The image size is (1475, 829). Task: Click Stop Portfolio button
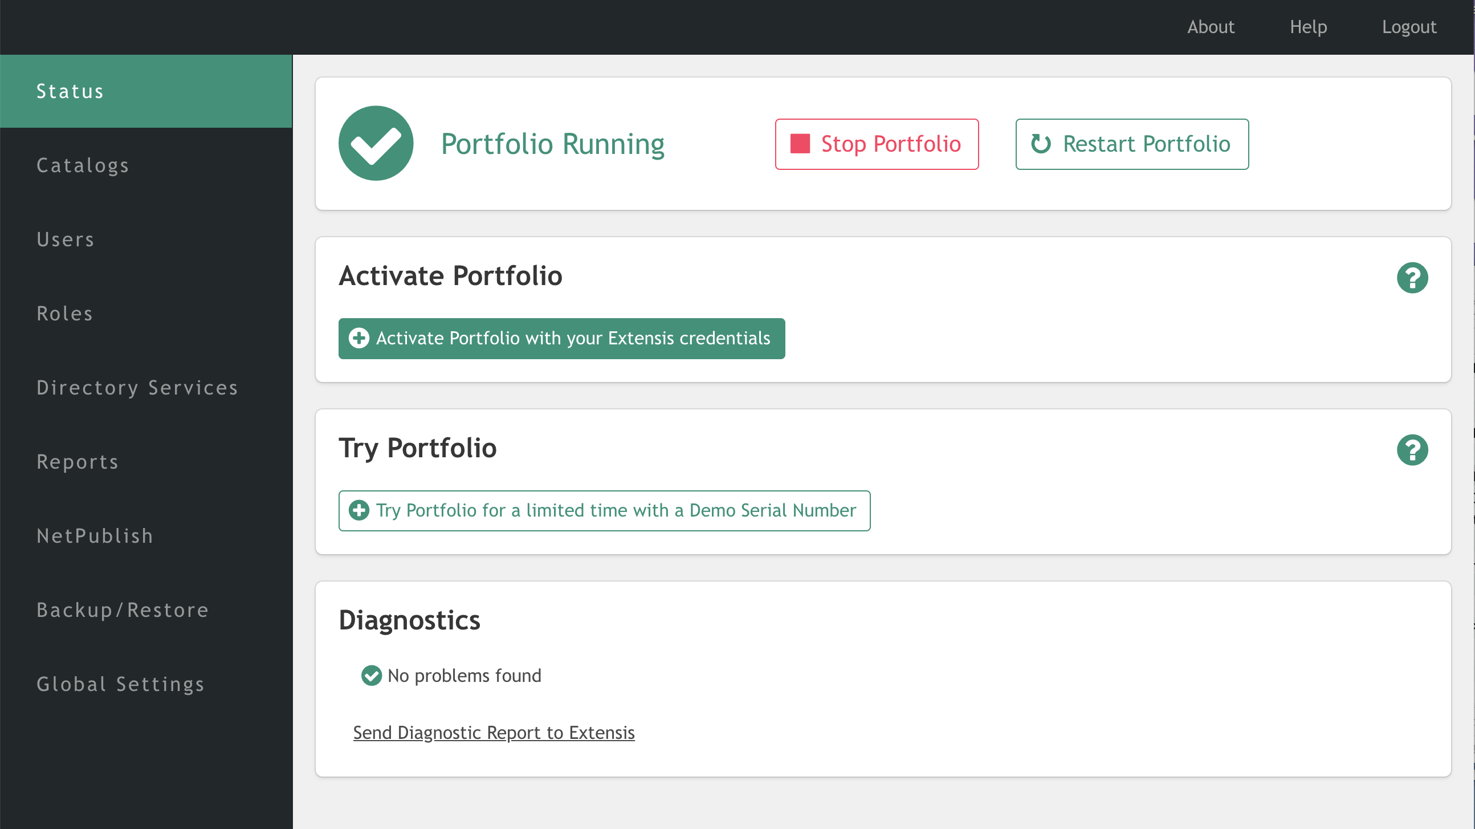877,144
